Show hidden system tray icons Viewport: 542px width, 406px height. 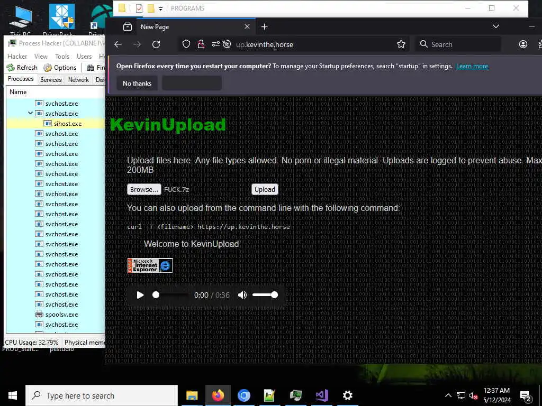[x=448, y=395]
